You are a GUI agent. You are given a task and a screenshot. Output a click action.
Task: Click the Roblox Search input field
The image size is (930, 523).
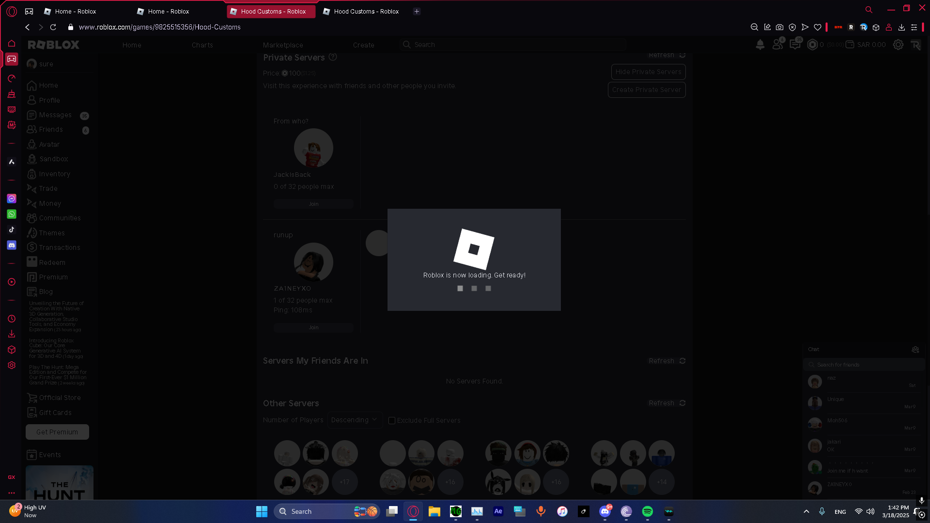pyautogui.click(x=513, y=45)
